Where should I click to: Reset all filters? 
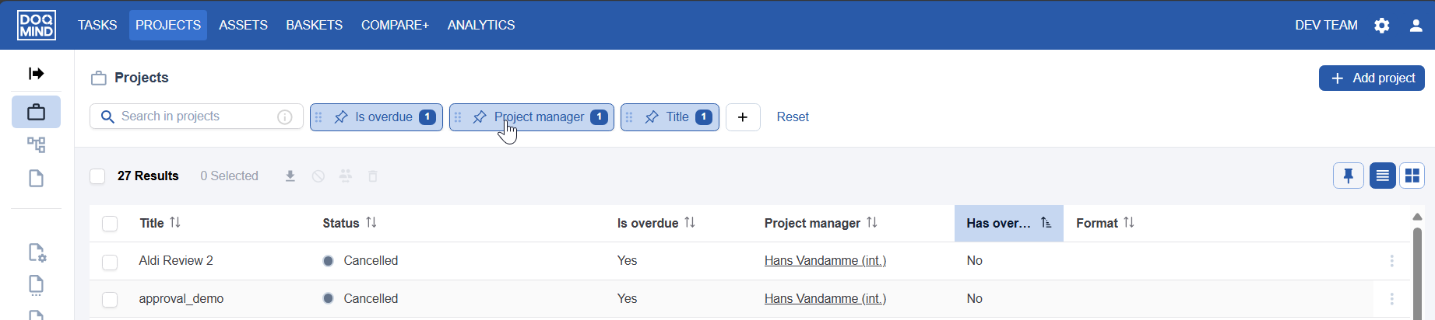pos(793,117)
